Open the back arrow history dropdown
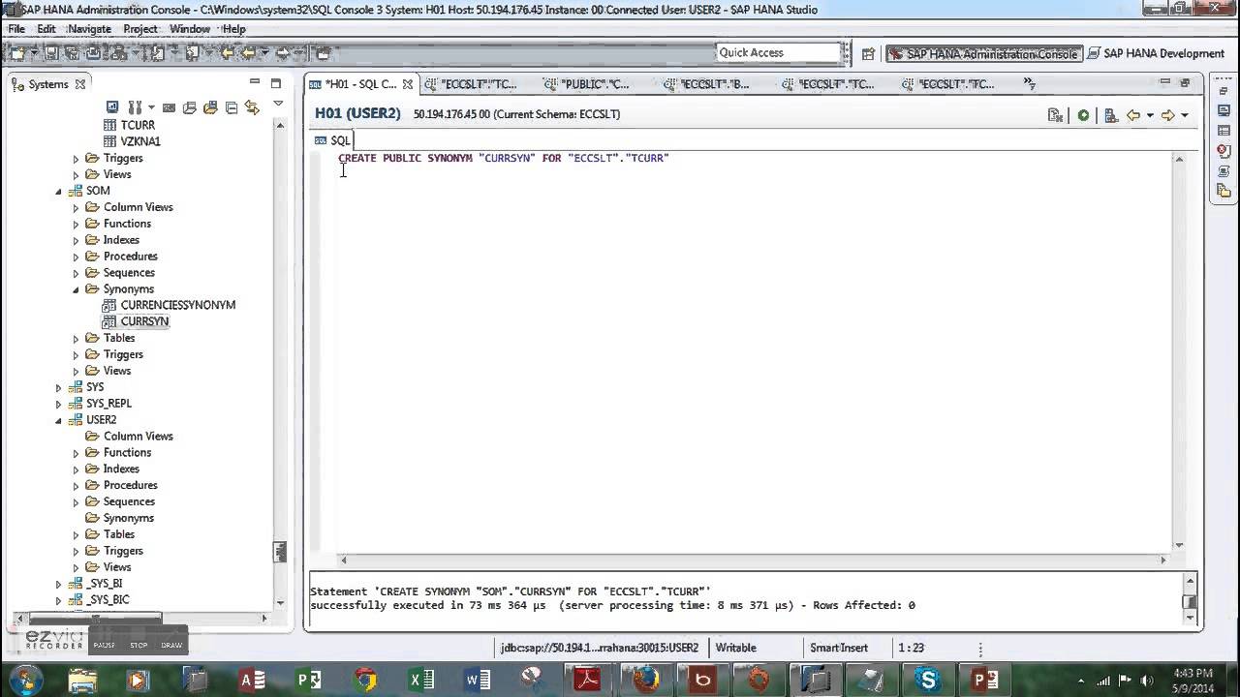Viewport: 1240px width, 697px height. tap(1150, 115)
